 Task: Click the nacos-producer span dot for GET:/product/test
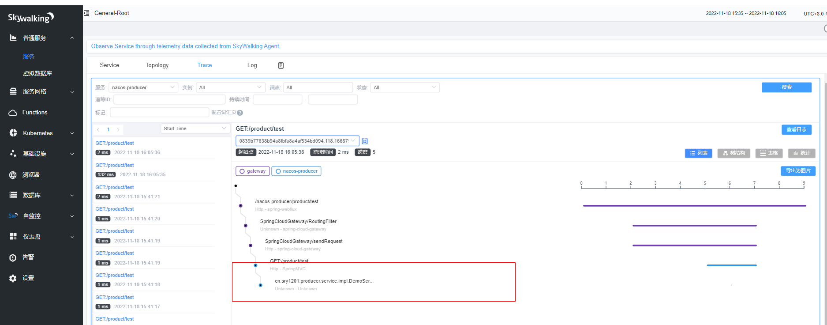(x=255, y=265)
